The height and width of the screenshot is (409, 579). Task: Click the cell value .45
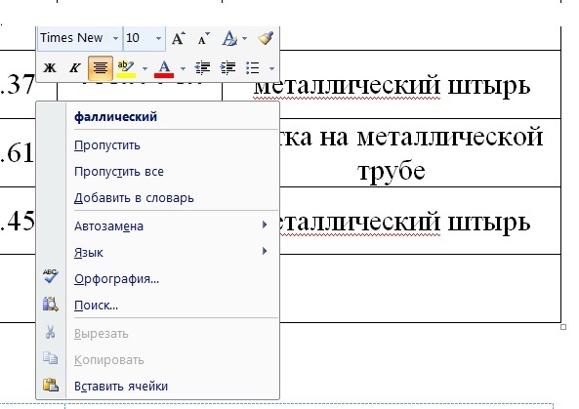pyautogui.click(x=17, y=222)
